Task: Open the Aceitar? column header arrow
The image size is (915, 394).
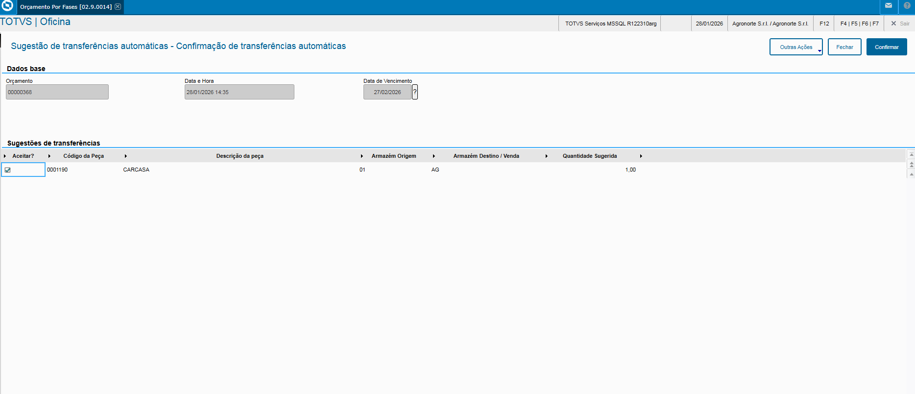Action: (x=5, y=156)
